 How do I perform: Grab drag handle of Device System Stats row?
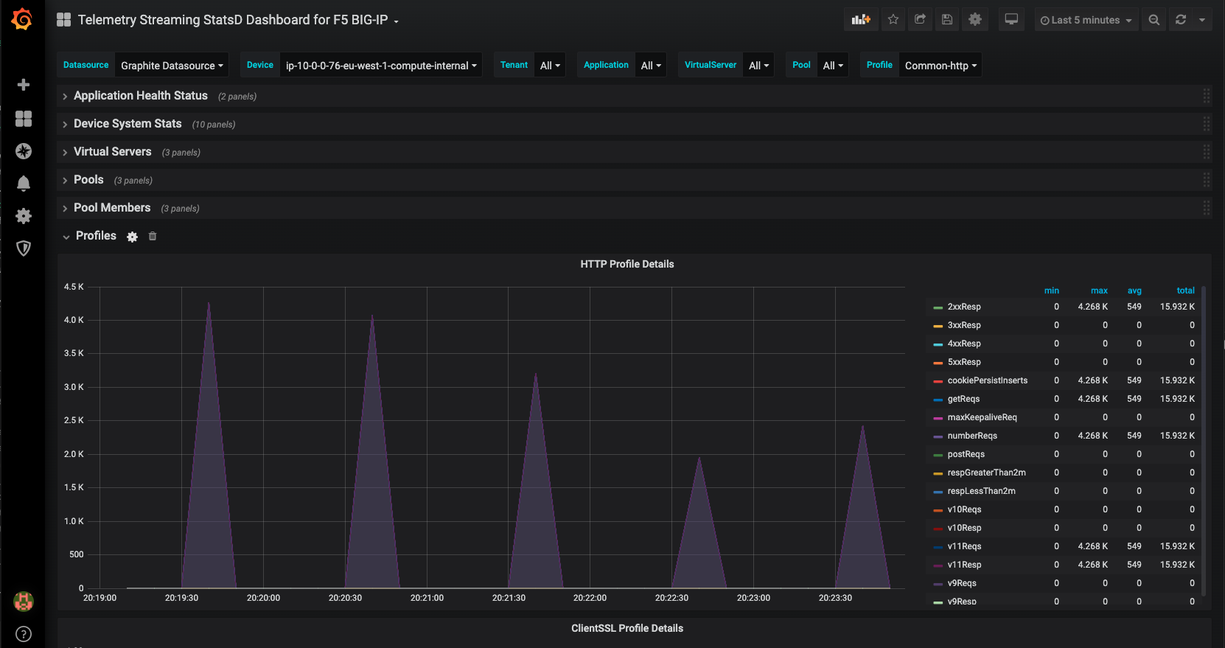point(1206,124)
